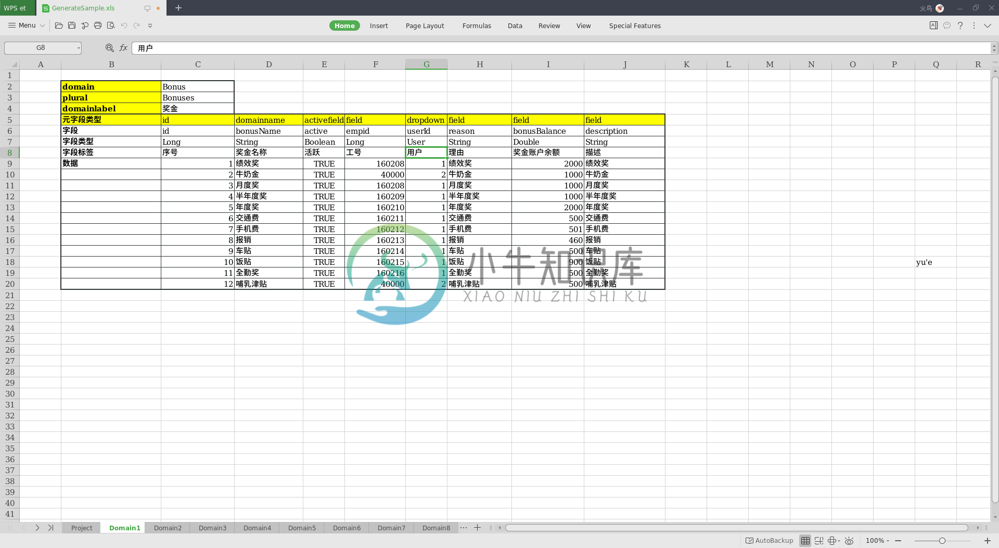Select row 8 header

(x=9, y=152)
